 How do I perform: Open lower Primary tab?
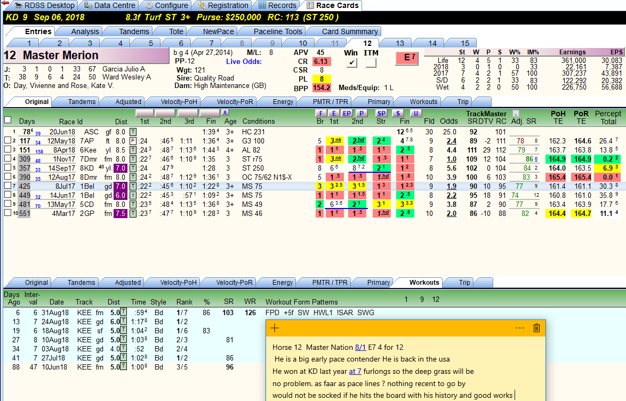coord(378,283)
